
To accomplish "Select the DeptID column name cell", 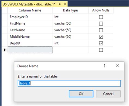I will 30,43.
